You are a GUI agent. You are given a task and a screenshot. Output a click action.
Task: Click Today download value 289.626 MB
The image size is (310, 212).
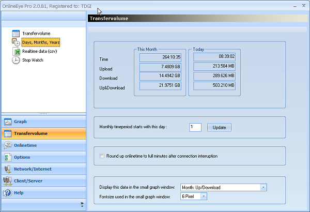point(214,76)
